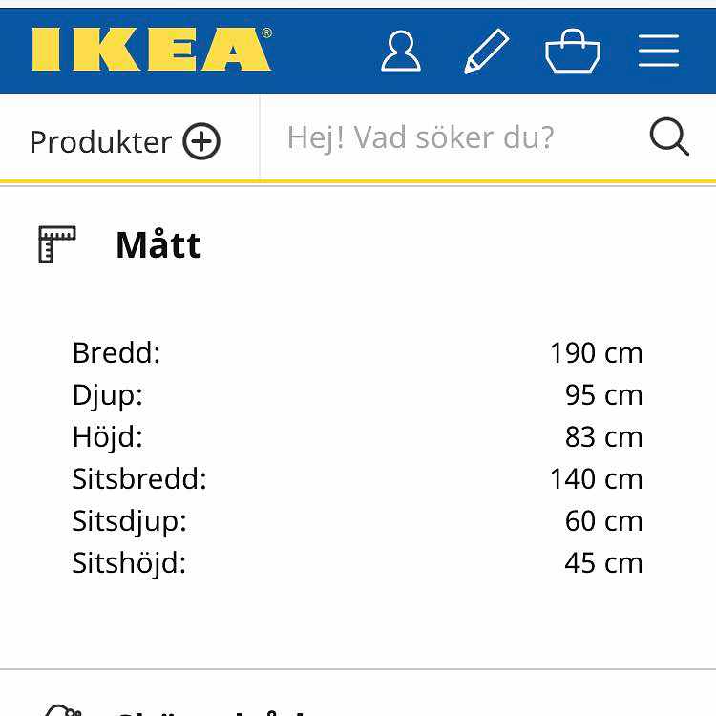716x716 pixels.
Task: Select the Sitsdjup label
Action: (x=129, y=521)
